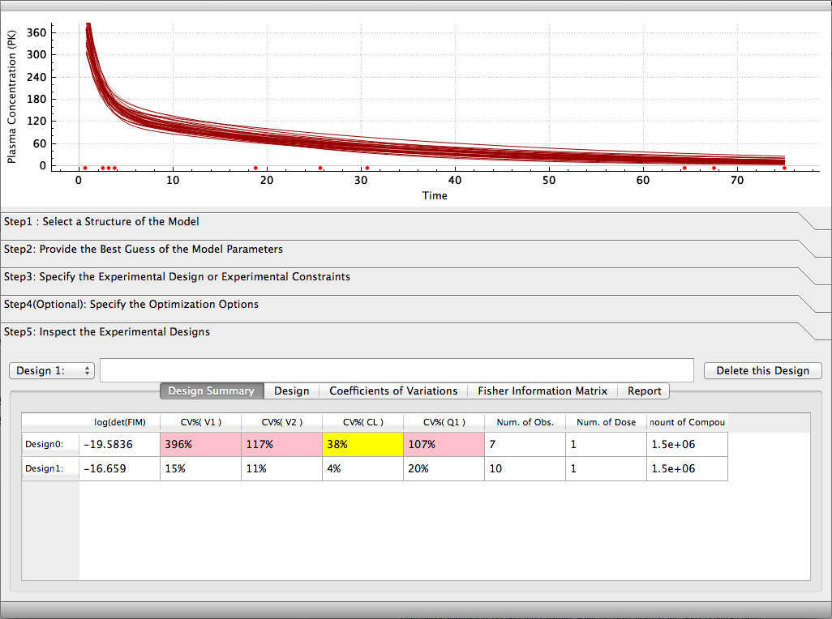832x619 pixels.
Task: Click the log(det(FIM)) column header
Action: pos(119,422)
